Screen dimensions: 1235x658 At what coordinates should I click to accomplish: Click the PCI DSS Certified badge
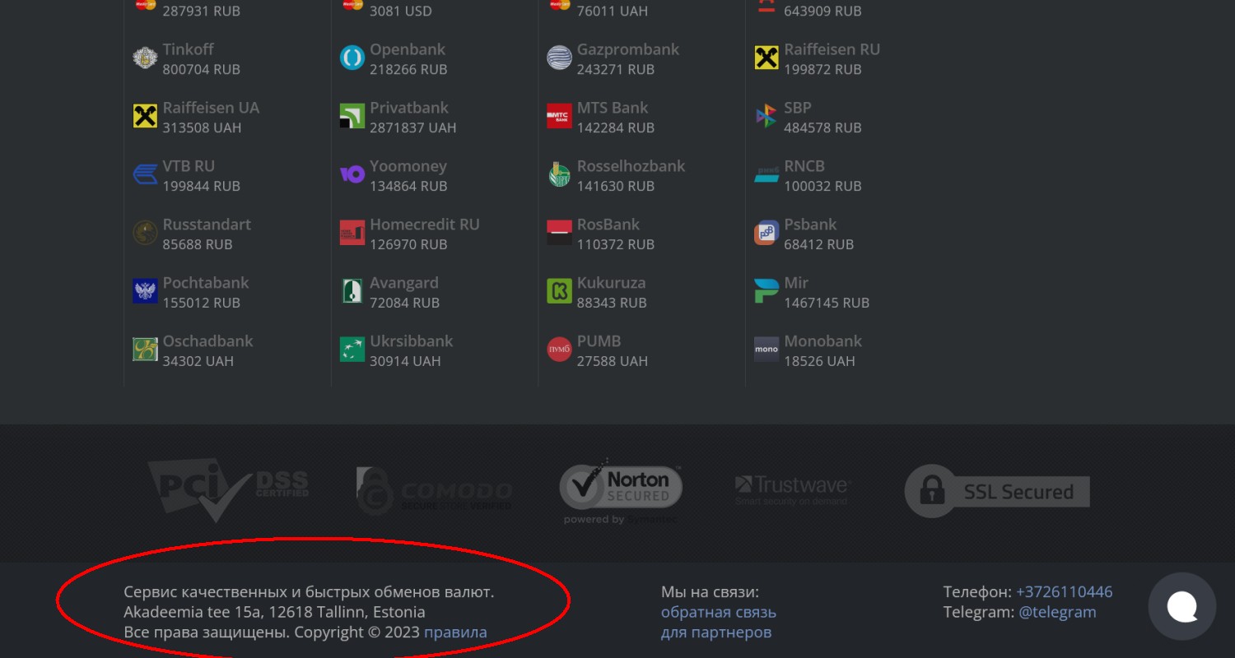pyautogui.click(x=228, y=490)
